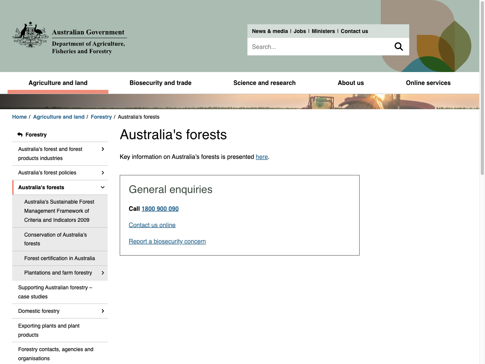Click the Australian Government crest logo
This screenshot has height=364, width=485.
point(31,35)
